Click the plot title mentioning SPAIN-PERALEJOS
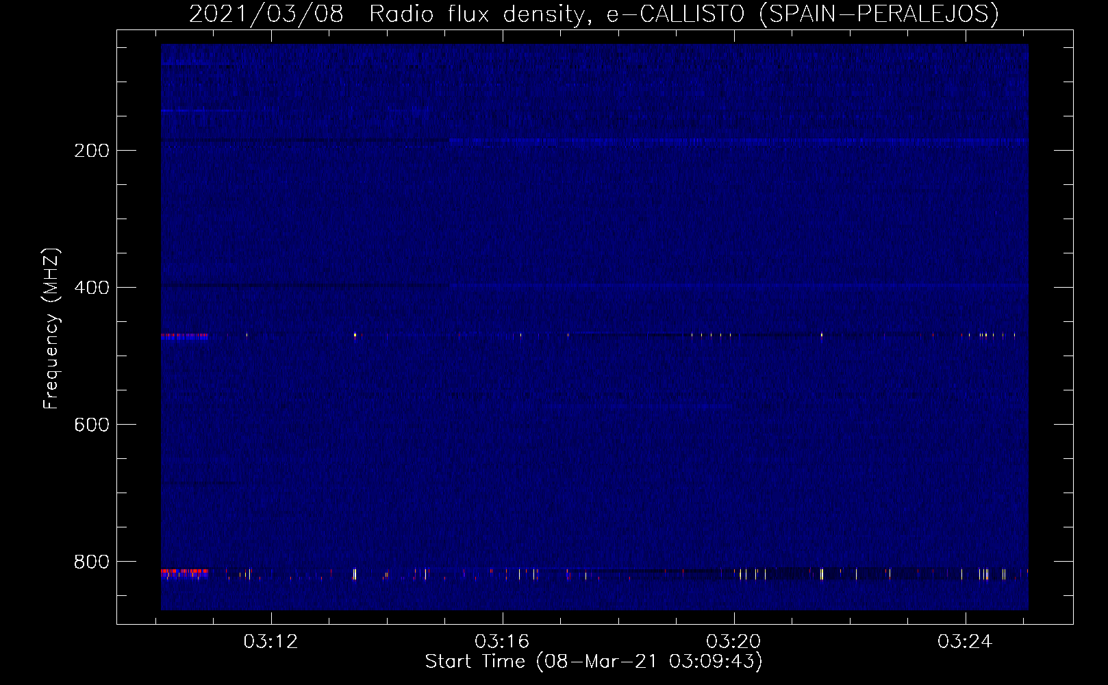Viewport: 1108px width, 685px height. [x=594, y=14]
